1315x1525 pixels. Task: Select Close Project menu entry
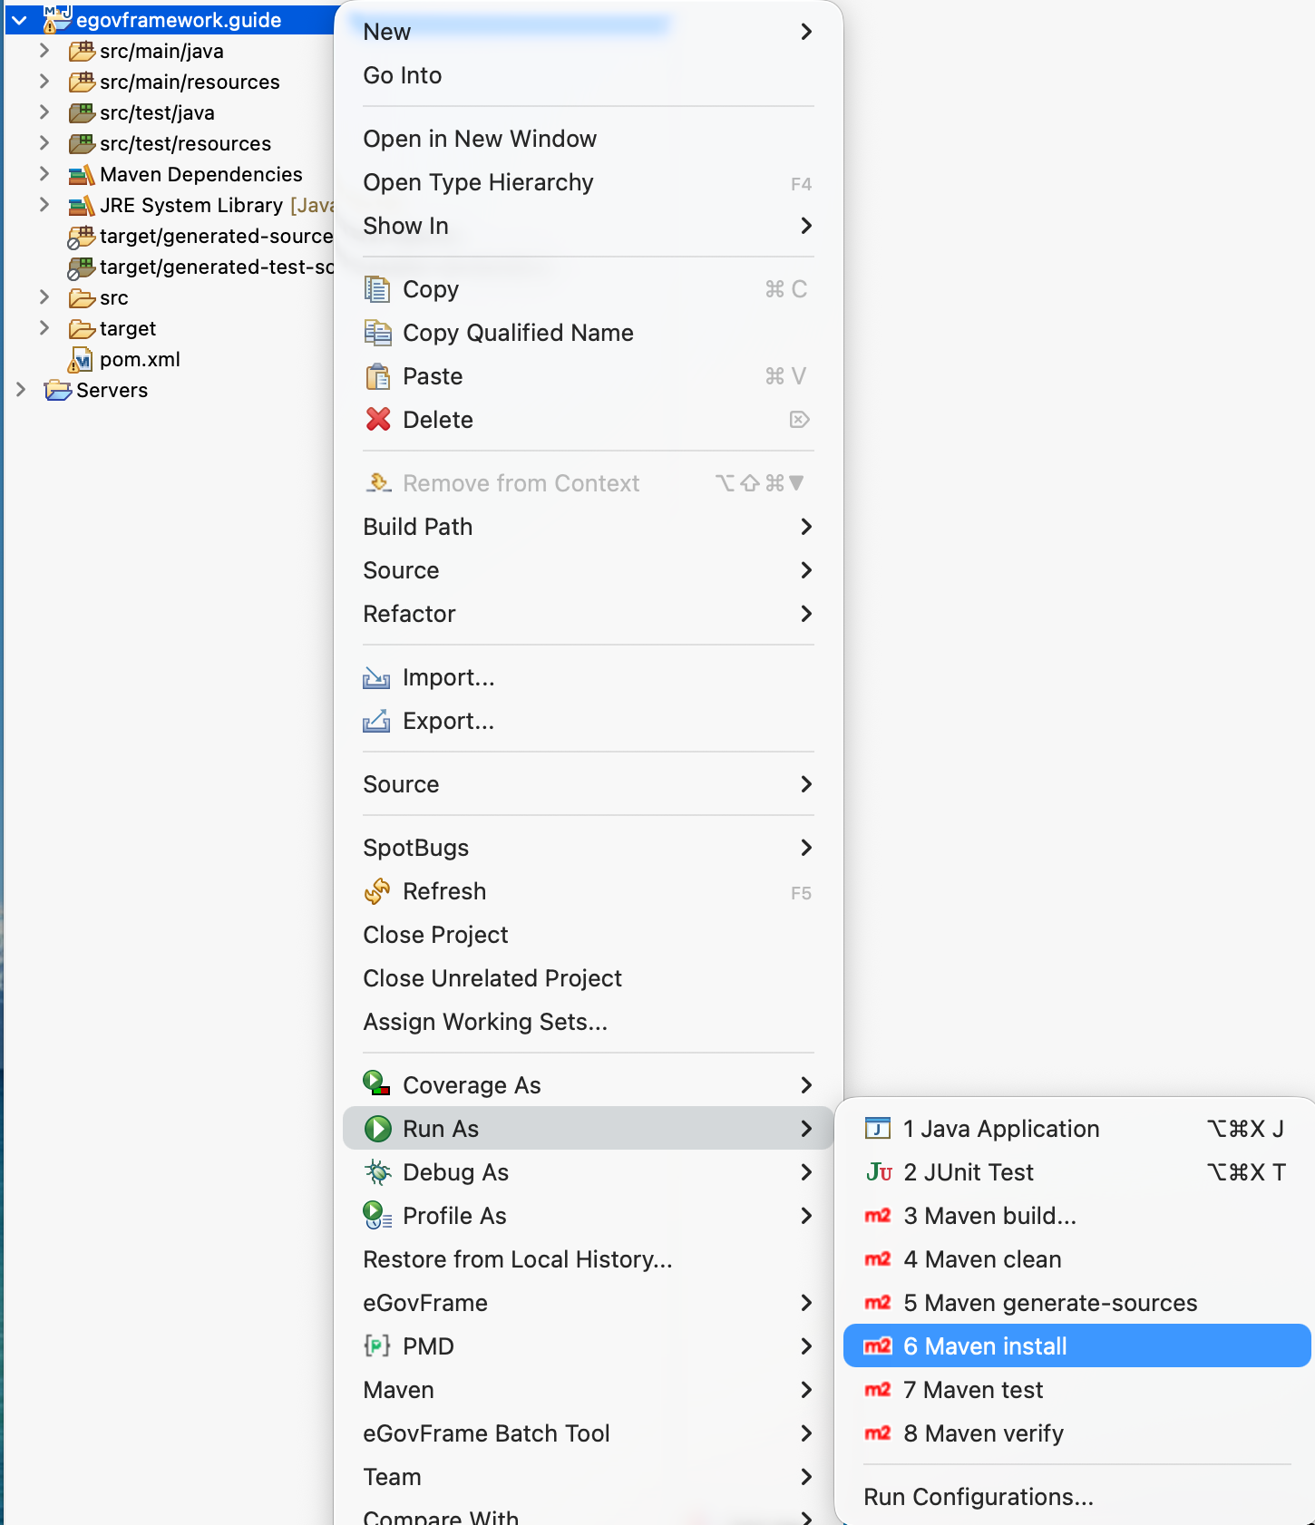[435, 935]
